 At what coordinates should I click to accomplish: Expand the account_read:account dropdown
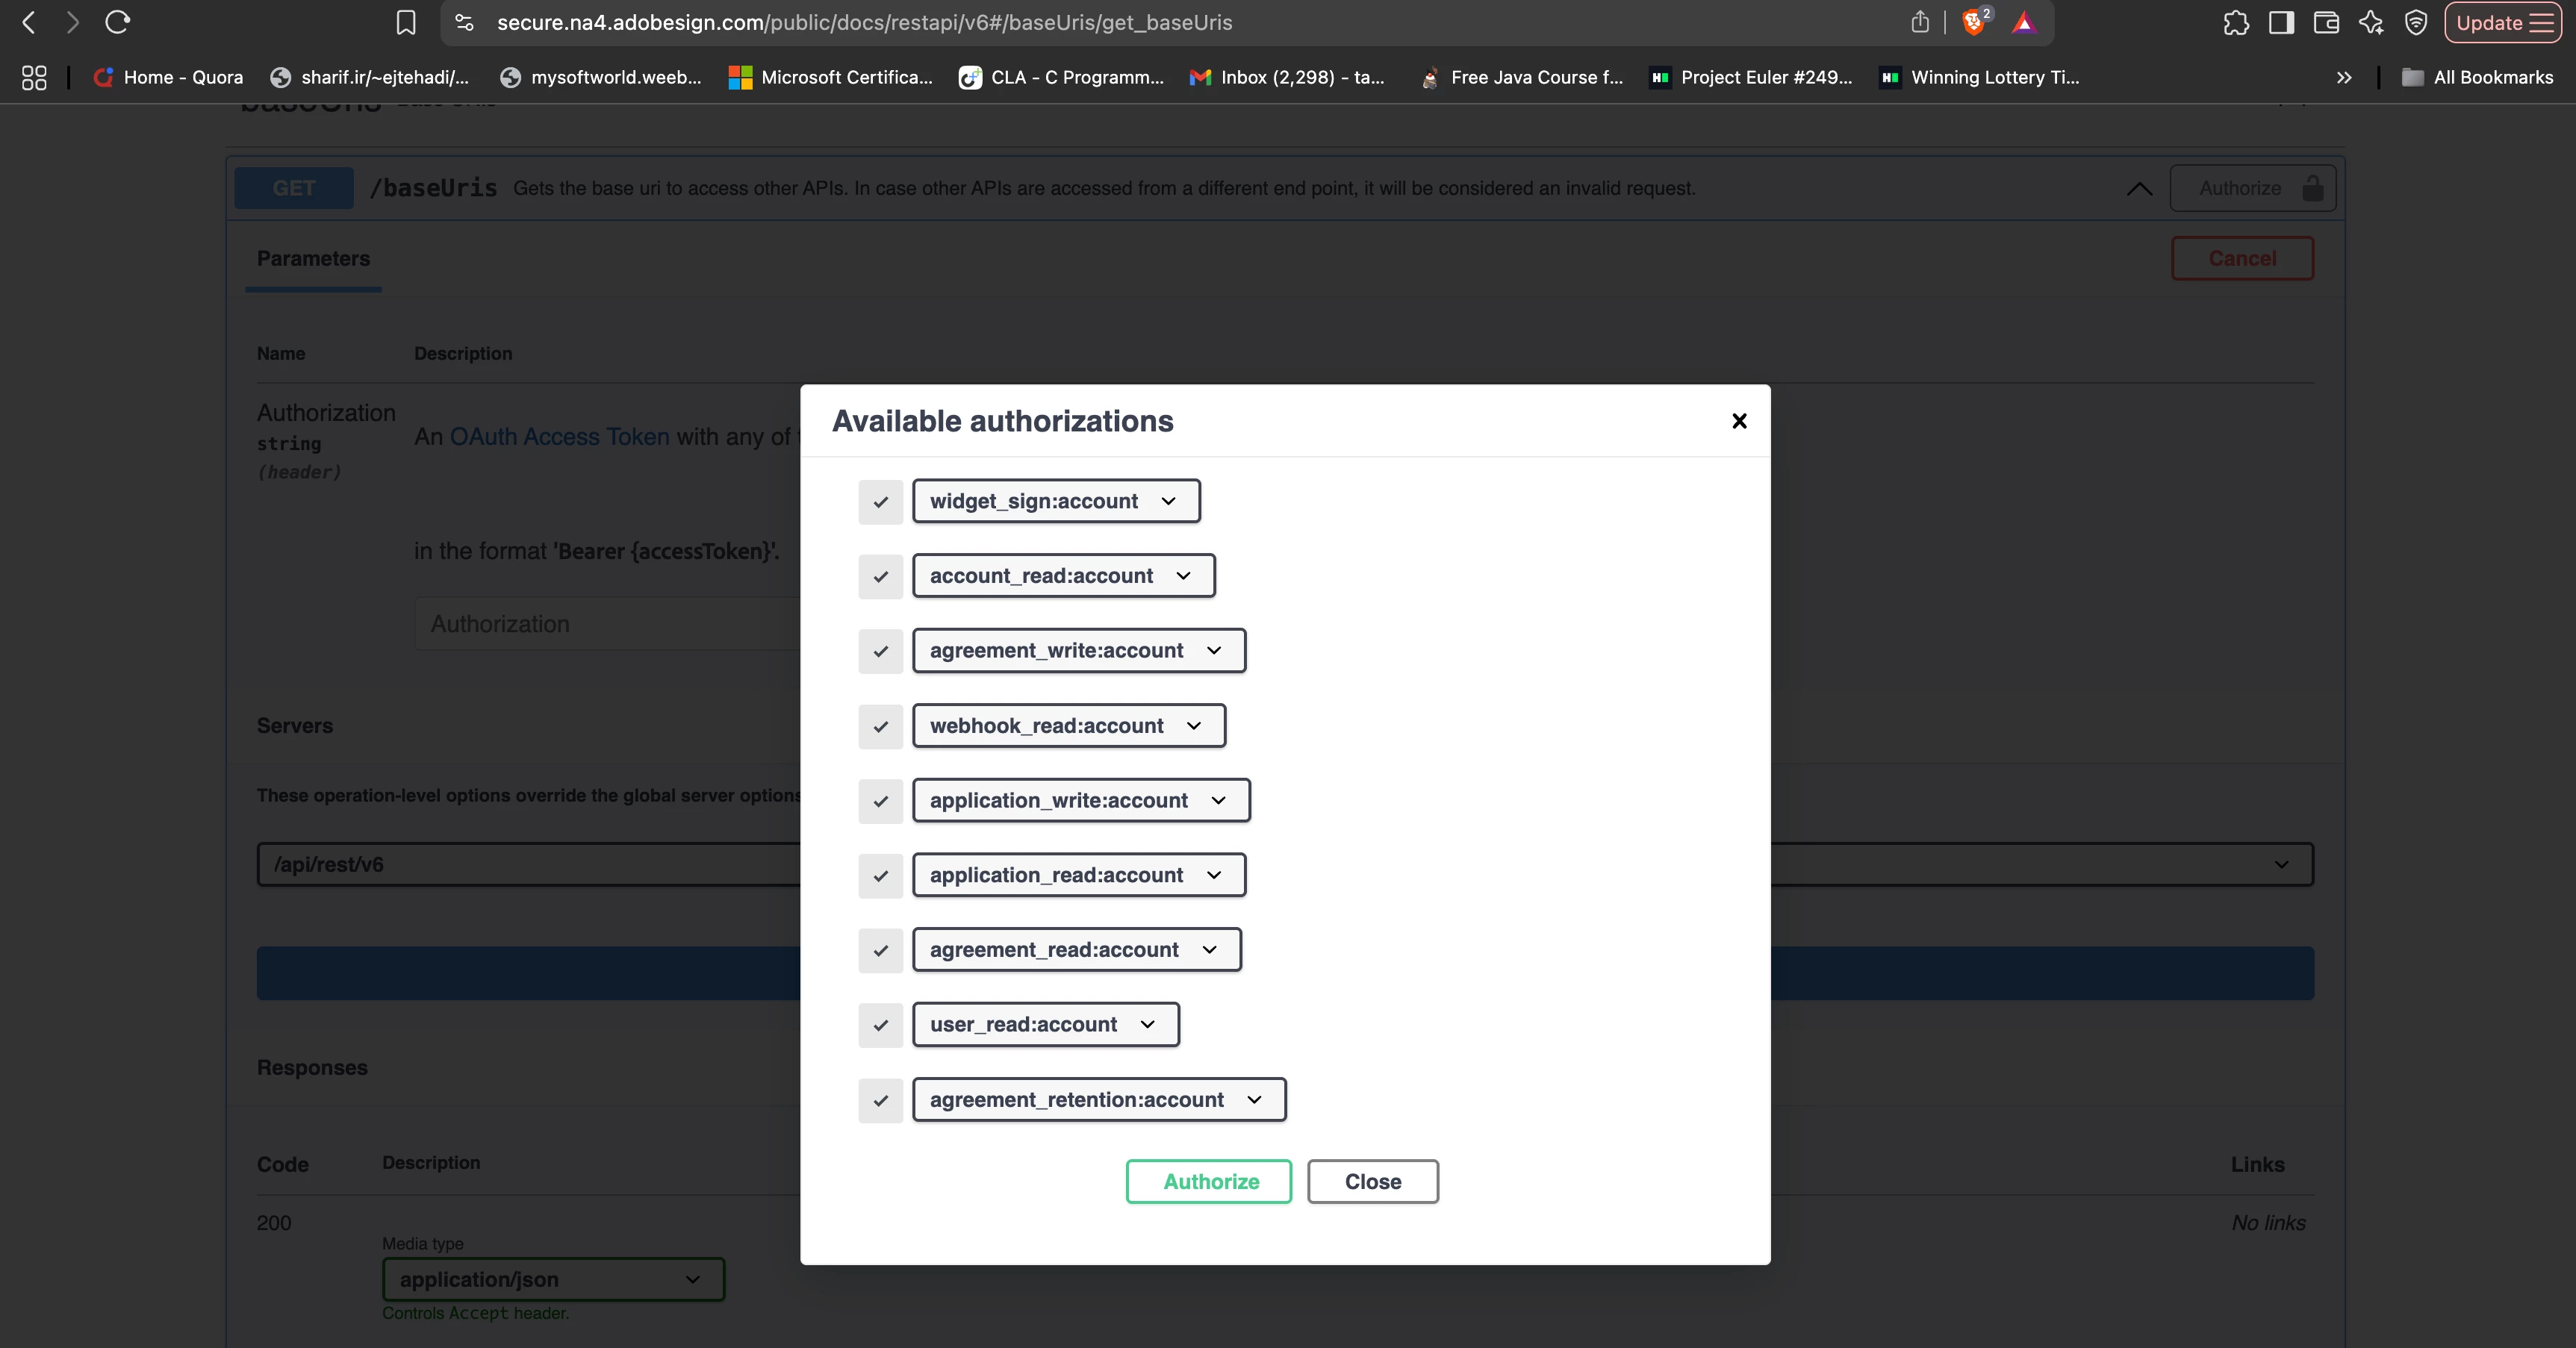[1063, 576]
